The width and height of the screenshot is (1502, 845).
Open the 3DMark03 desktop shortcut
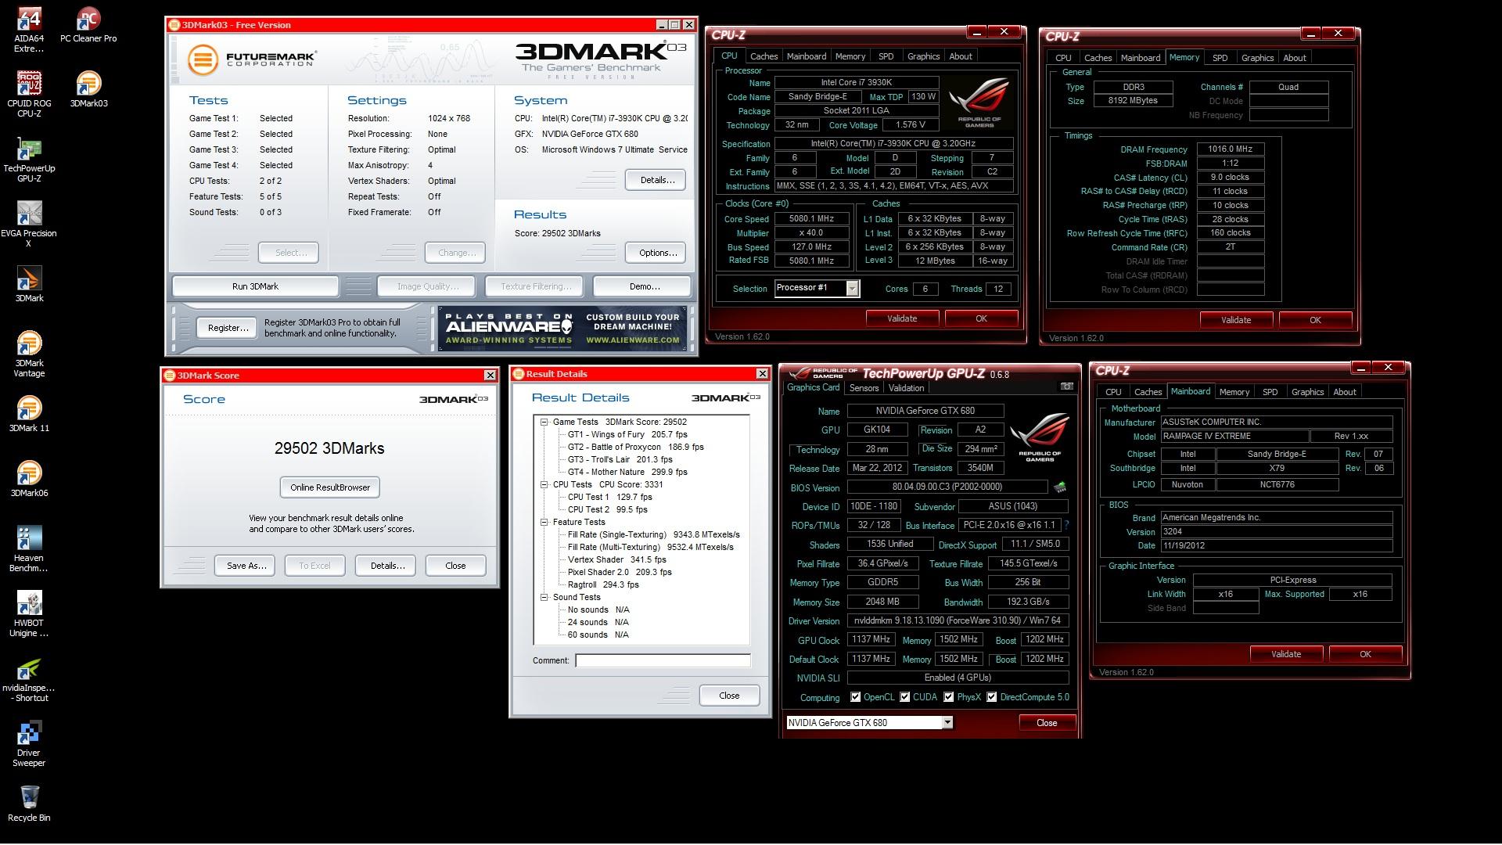click(x=88, y=89)
